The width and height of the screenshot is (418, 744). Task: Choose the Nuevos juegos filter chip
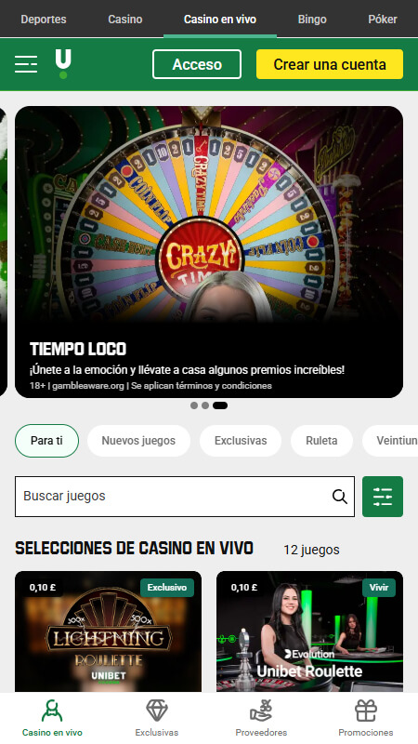pos(138,440)
